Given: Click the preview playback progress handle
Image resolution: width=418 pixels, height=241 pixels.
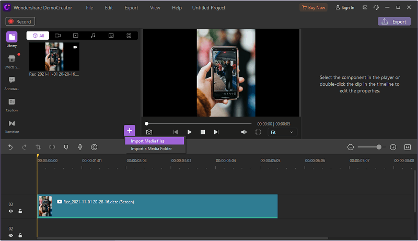Looking at the screenshot, I should (x=147, y=124).
